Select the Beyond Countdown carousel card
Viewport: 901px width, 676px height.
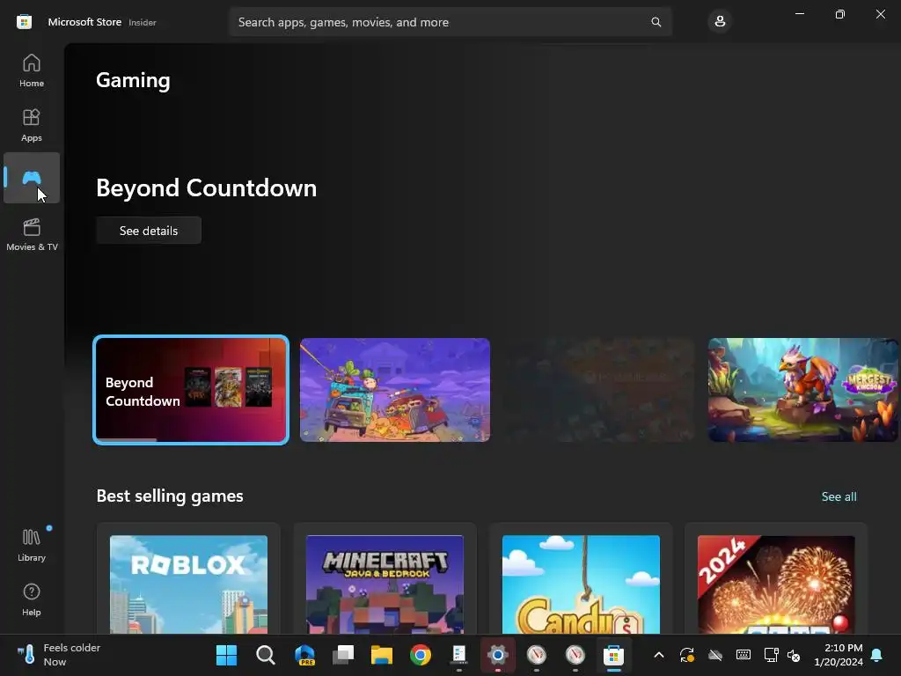click(x=191, y=390)
